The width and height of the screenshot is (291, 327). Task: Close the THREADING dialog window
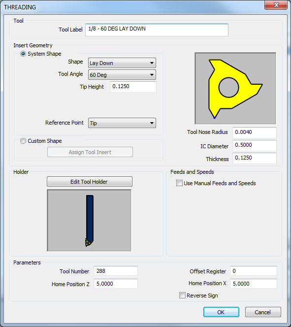click(x=276, y=5)
